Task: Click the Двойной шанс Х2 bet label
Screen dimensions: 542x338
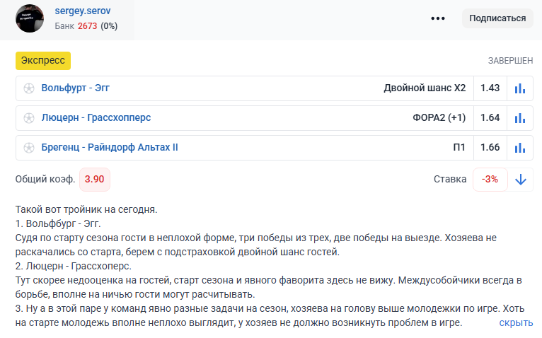Action: [x=425, y=88]
